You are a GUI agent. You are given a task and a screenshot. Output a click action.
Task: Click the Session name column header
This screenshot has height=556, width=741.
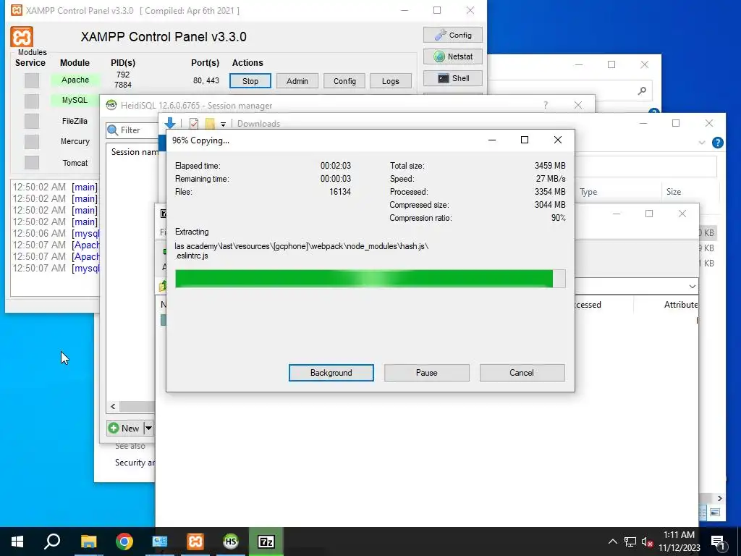(x=134, y=152)
